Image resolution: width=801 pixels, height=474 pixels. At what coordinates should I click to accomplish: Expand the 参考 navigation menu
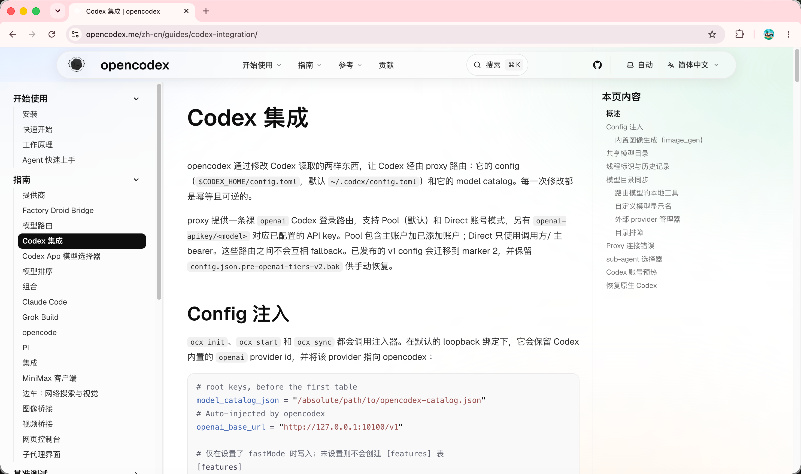(x=350, y=65)
